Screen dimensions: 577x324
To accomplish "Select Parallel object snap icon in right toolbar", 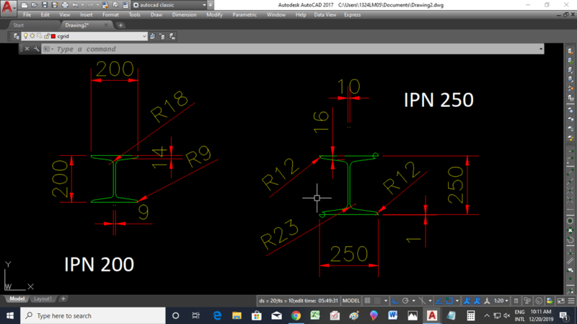I will point(570,261).
